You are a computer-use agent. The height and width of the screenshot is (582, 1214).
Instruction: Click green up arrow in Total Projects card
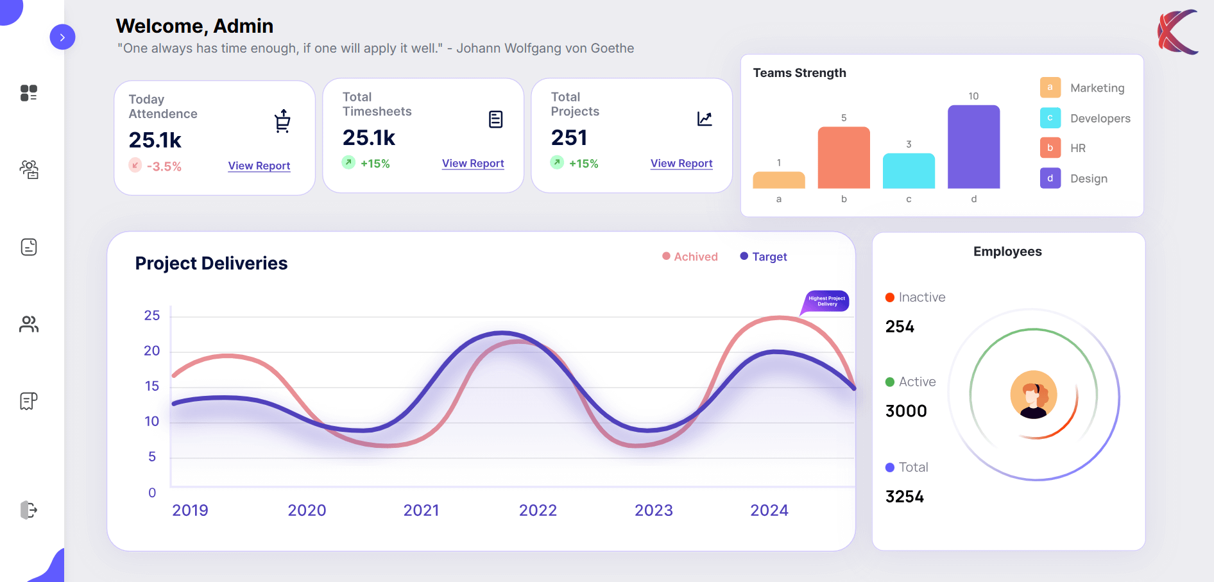[x=557, y=162]
